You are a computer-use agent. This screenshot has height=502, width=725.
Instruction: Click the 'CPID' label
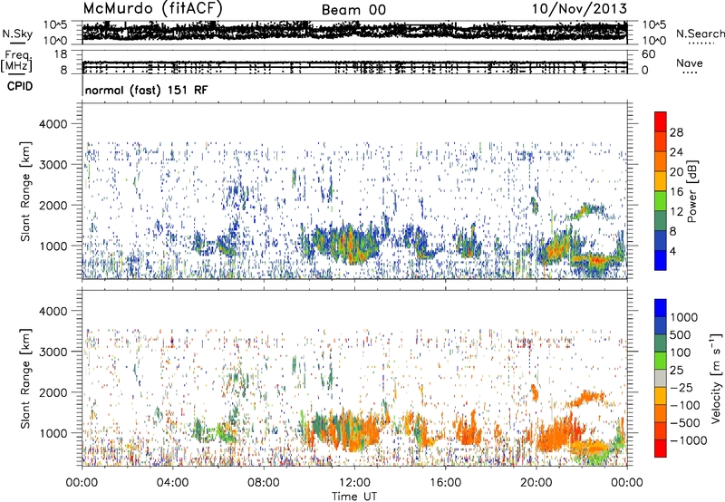tap(20, 86)
